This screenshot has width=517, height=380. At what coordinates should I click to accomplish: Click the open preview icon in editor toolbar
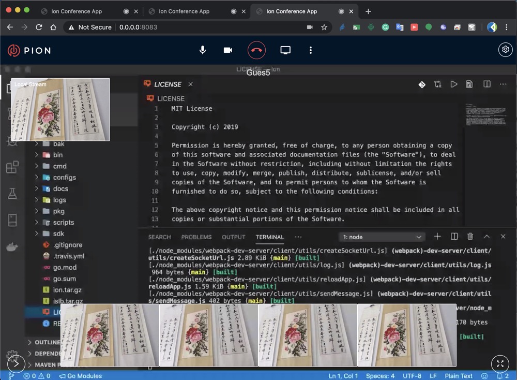(x=469, y=84)
